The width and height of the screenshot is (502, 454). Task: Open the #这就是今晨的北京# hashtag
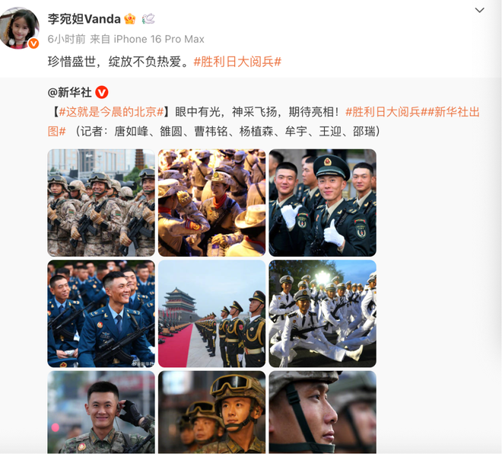111,112
